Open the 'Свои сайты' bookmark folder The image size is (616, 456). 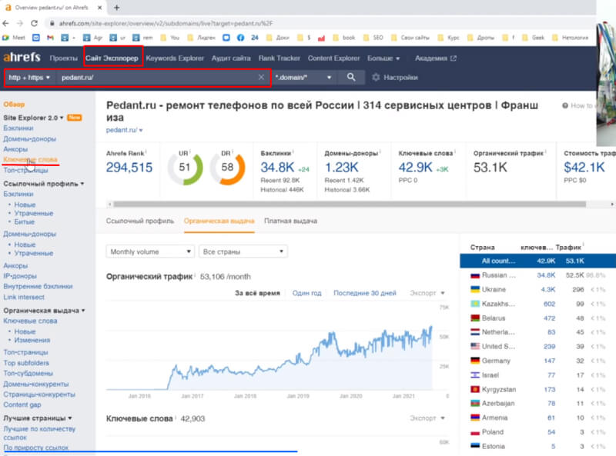[410, 38]
